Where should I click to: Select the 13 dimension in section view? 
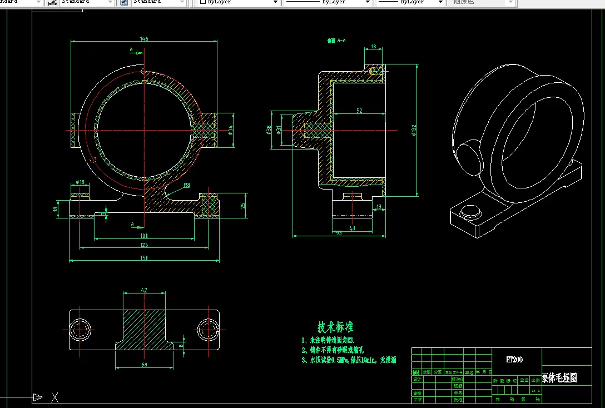(x=379, y=207)
